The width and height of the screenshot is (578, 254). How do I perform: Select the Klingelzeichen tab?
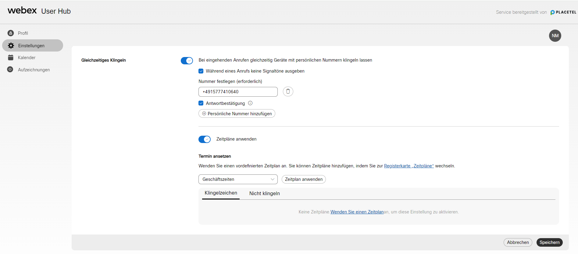point(221,193)
